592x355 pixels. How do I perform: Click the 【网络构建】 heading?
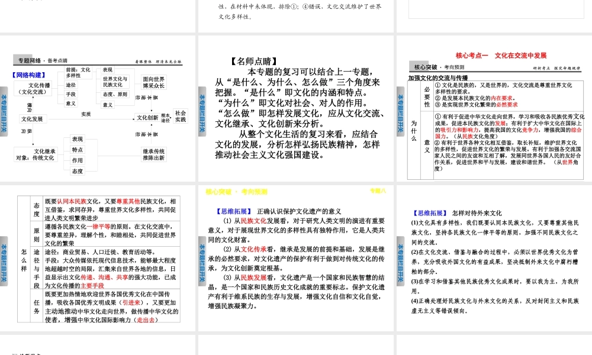tap(29, 75)
